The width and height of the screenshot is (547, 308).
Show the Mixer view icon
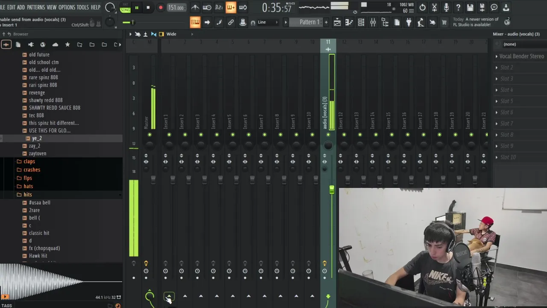click(373, 22)
